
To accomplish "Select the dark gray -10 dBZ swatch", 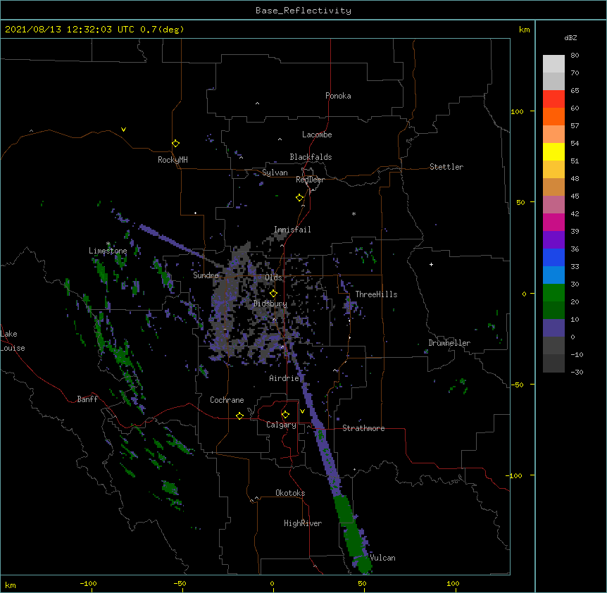I will coord(553,363).
